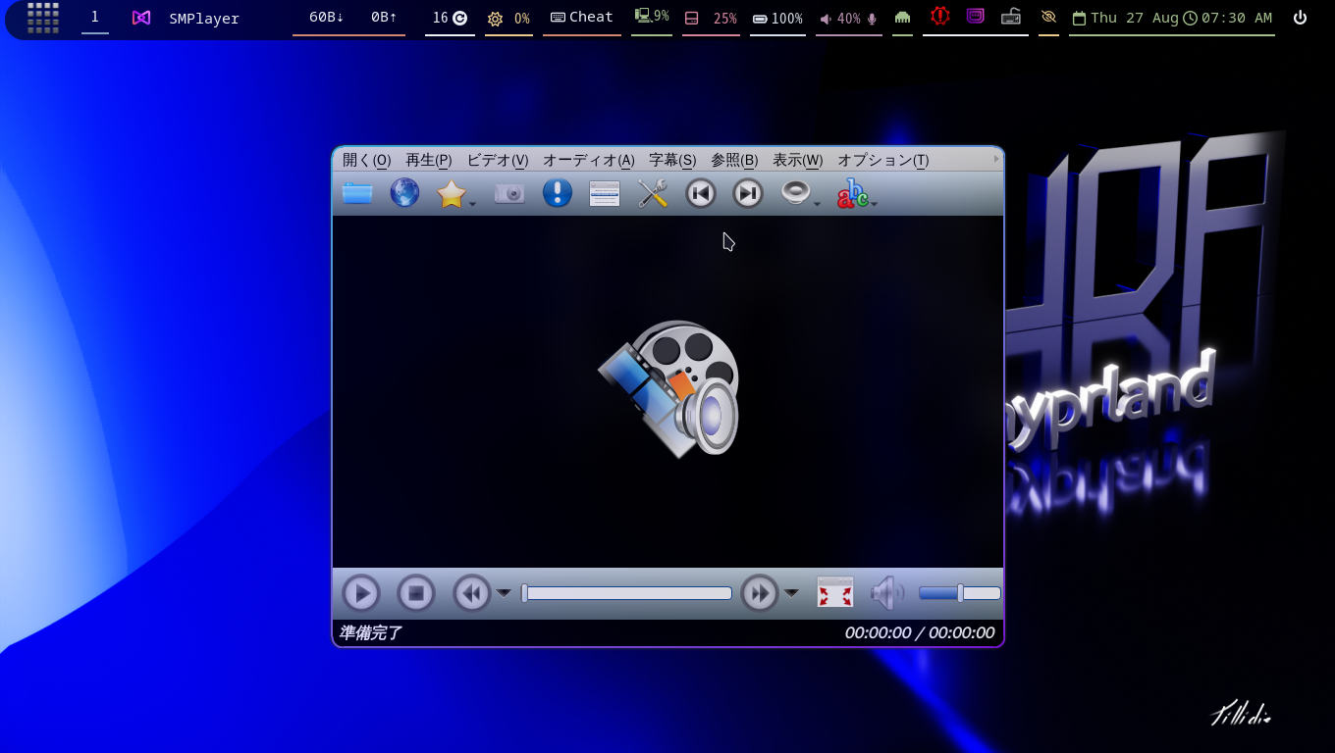
Task: Click the playback seek bar
Action: [626, 593]
